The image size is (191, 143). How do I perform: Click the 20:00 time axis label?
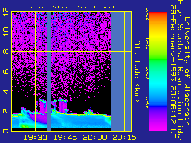point(95,138)
